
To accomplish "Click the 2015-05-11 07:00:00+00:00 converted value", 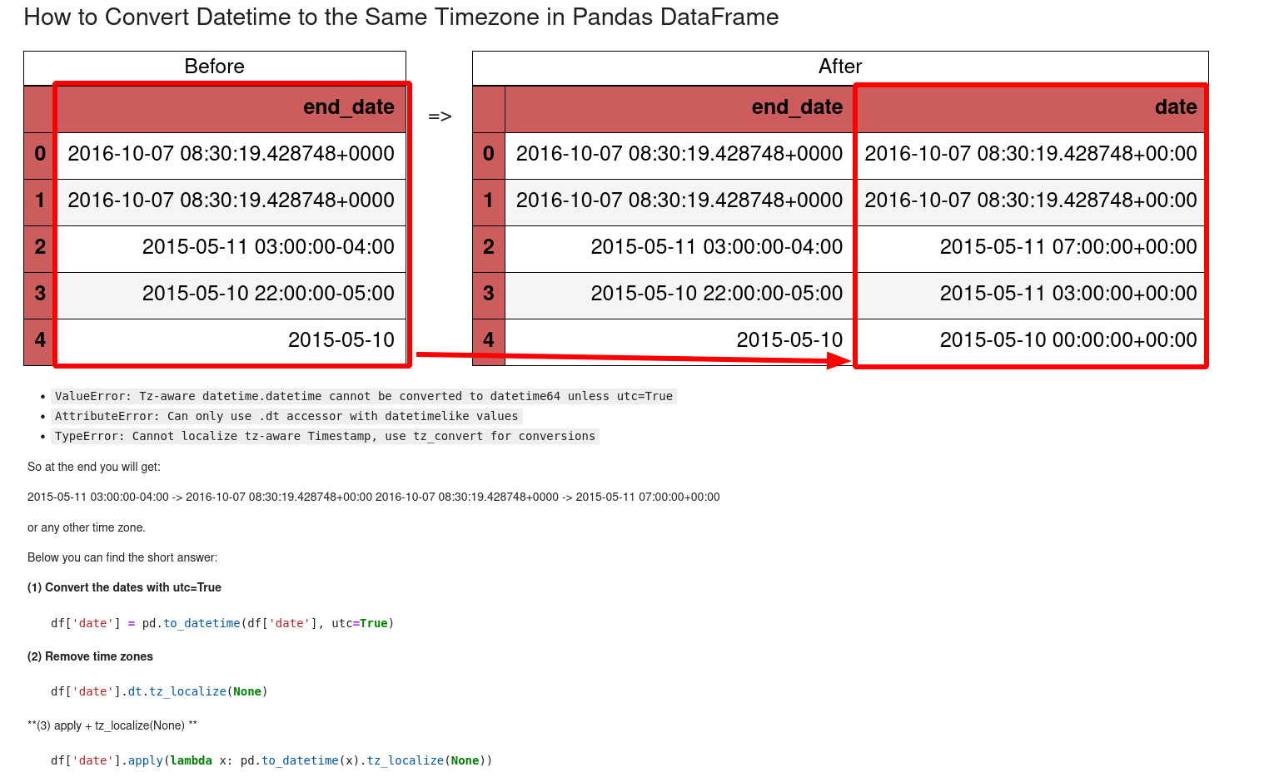I will (x=1068, y=247).
